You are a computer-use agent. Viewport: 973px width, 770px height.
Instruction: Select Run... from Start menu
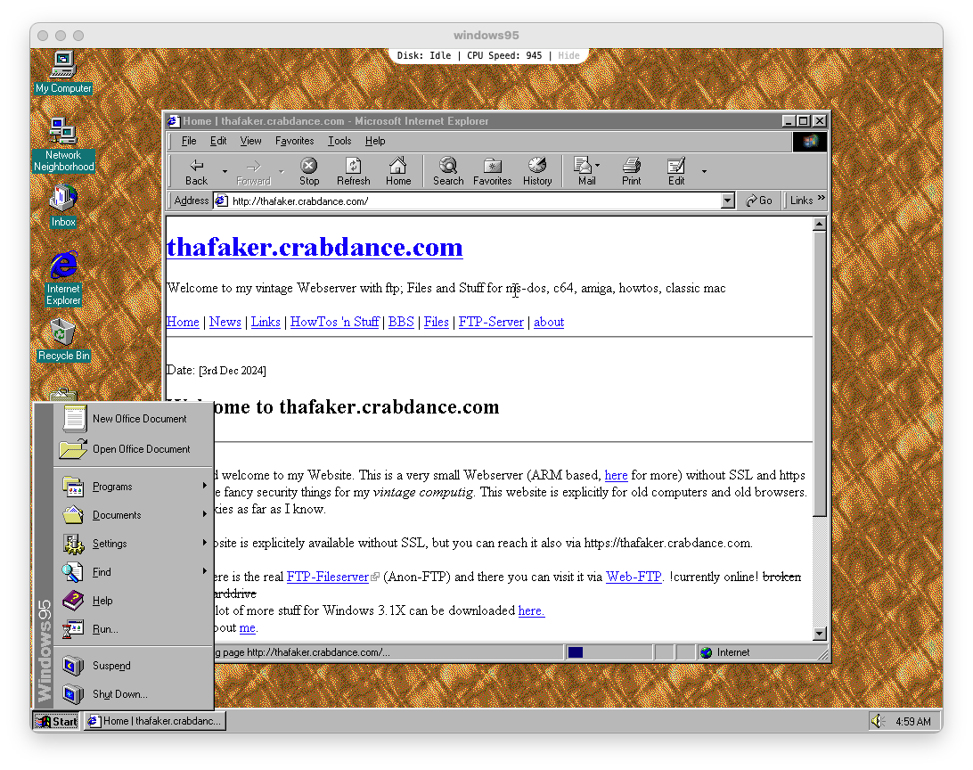point(105,629)
